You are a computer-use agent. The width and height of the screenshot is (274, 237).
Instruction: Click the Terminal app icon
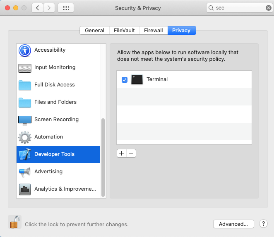[137, 79]
